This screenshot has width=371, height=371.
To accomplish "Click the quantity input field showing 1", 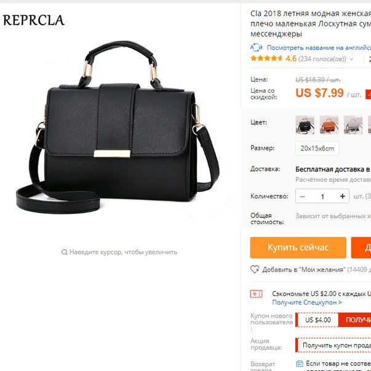I will pos(322,197).
